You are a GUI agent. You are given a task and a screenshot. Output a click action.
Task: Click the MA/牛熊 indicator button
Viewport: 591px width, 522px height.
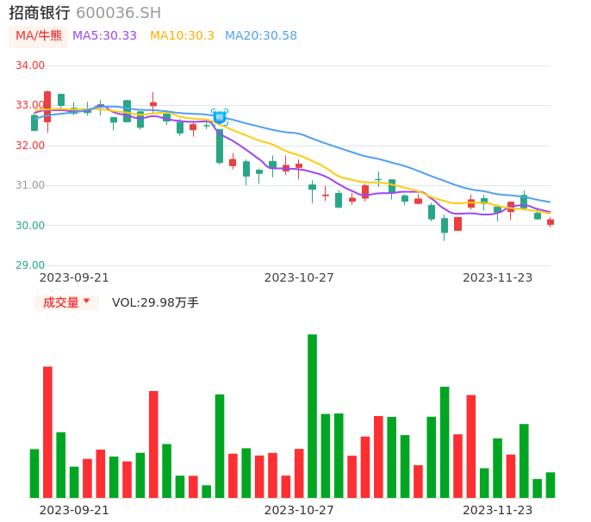point(39,36)
